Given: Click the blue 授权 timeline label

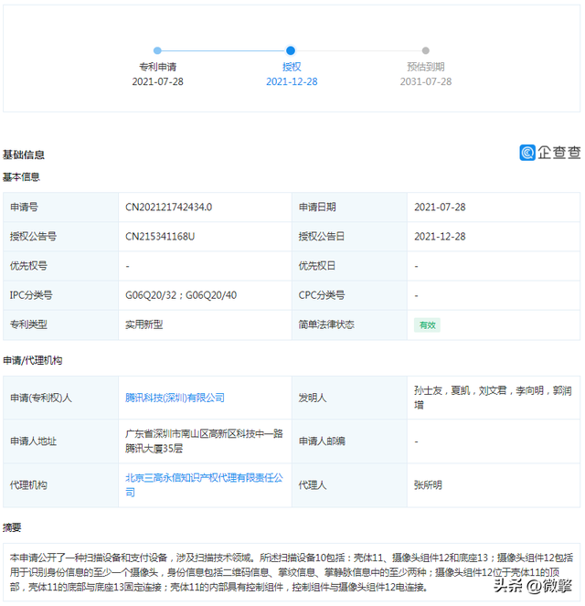Looking at the screenshot, I should (292, 67).
